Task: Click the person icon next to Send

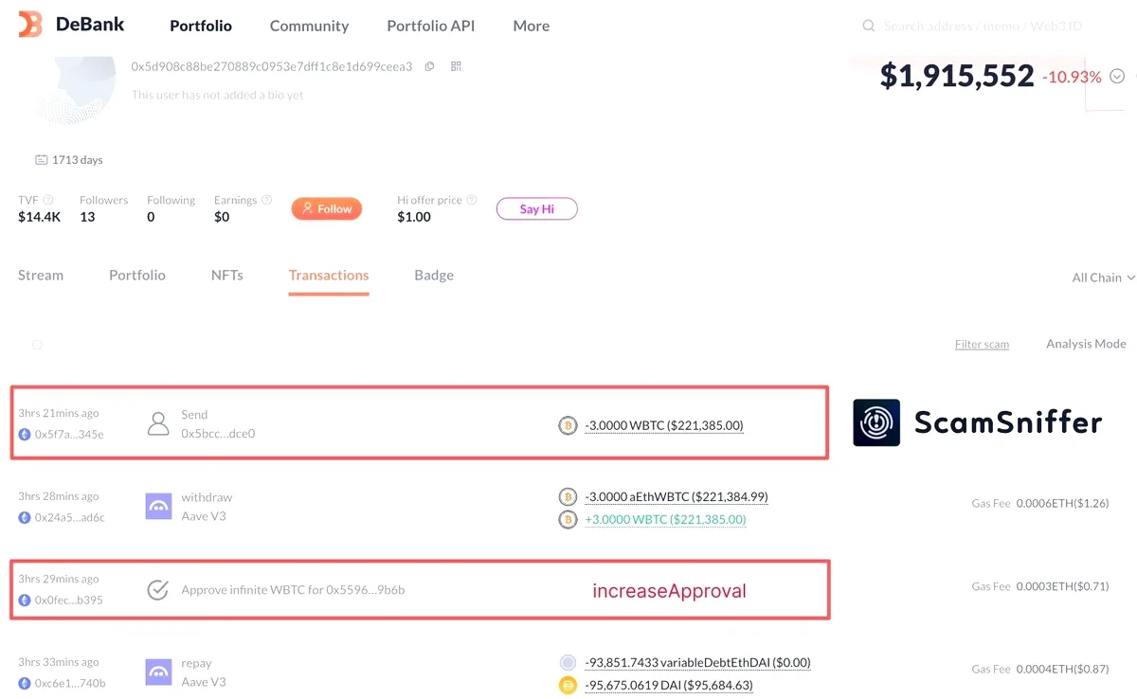Action: point(158,423)
